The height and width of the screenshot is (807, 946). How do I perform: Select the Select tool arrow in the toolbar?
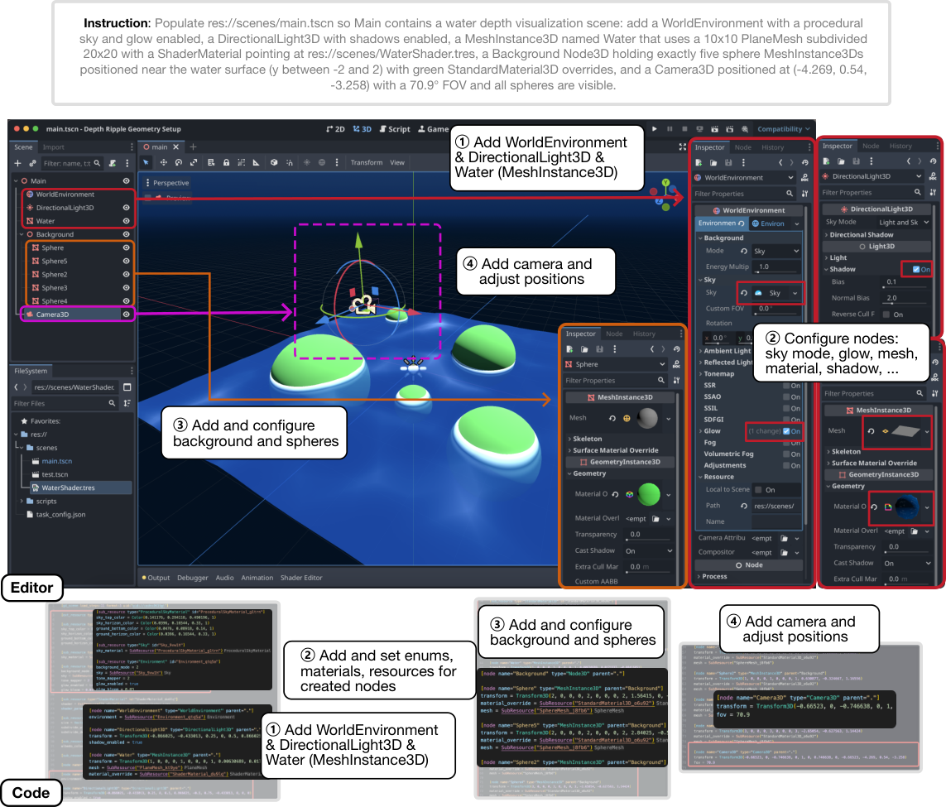click(146, 162)
